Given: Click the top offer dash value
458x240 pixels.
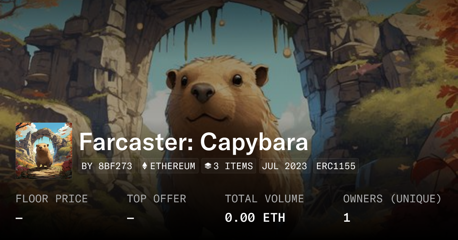Looking at the screenshot, I should [131, 218].
